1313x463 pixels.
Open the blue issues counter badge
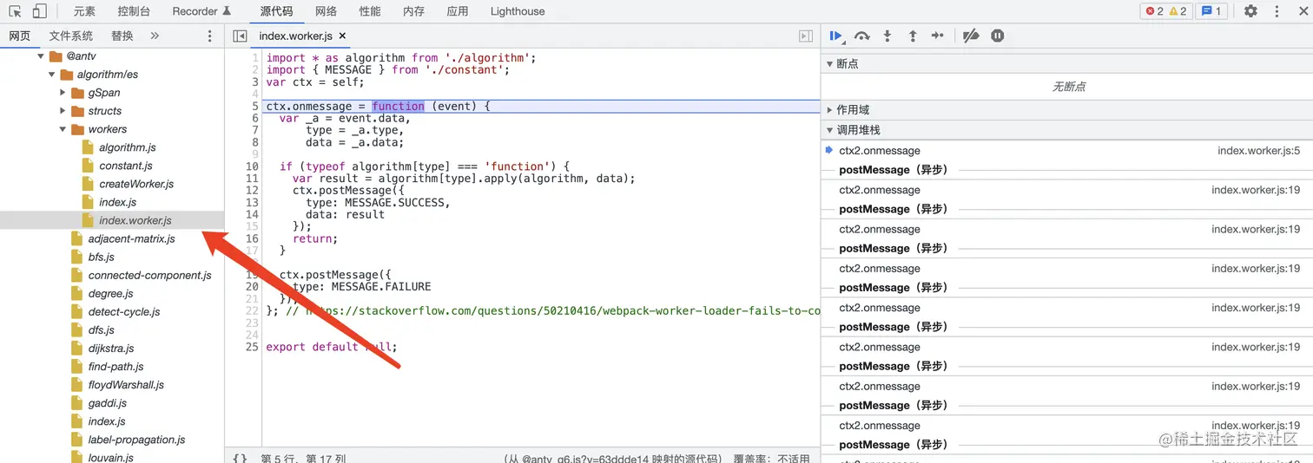tap(1211, 11)
